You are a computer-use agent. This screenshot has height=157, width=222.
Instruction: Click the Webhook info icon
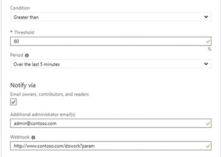(x=33, y=137)
